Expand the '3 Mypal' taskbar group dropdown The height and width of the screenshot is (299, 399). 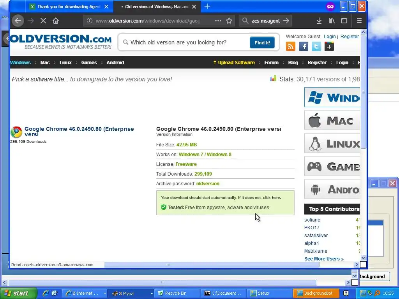152,294
